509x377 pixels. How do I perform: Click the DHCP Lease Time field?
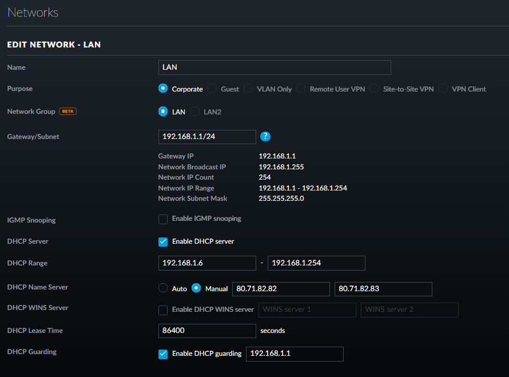point(206,331)
